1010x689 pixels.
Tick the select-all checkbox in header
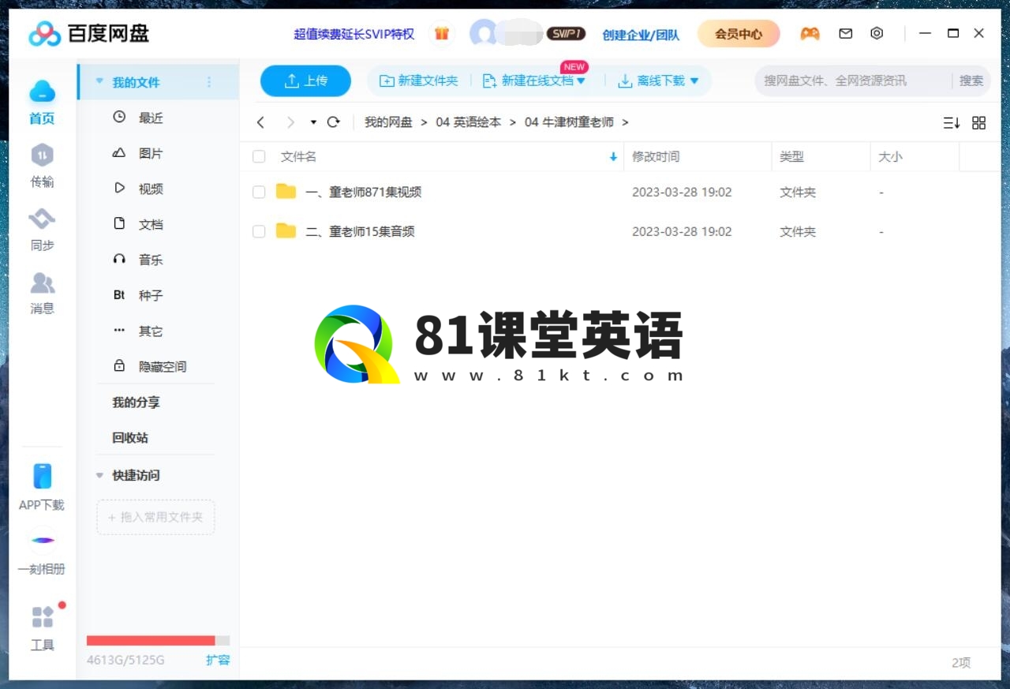(259, 157)
